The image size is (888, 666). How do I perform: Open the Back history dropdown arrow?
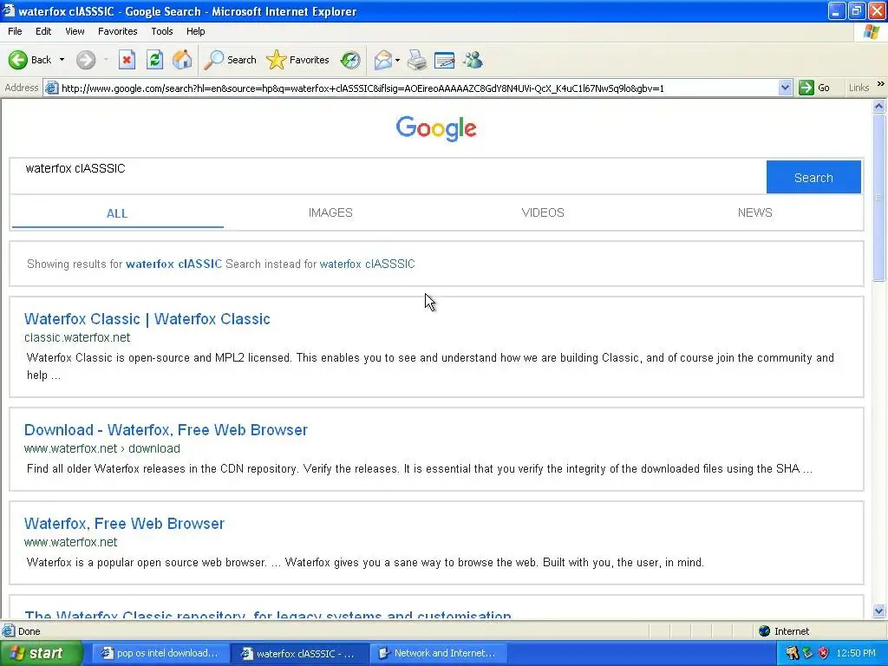pyautogui.click(x=62, y=60)
